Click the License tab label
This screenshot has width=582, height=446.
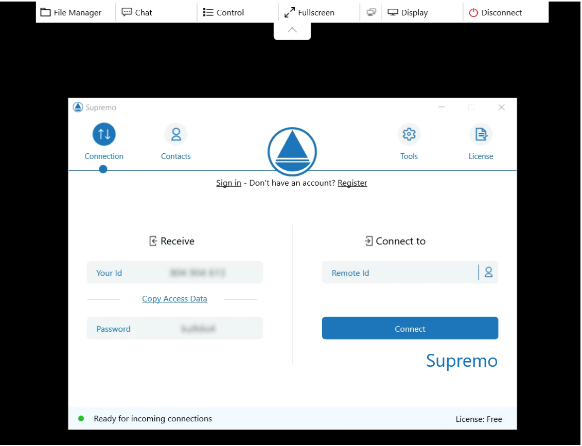click(481, 156)
